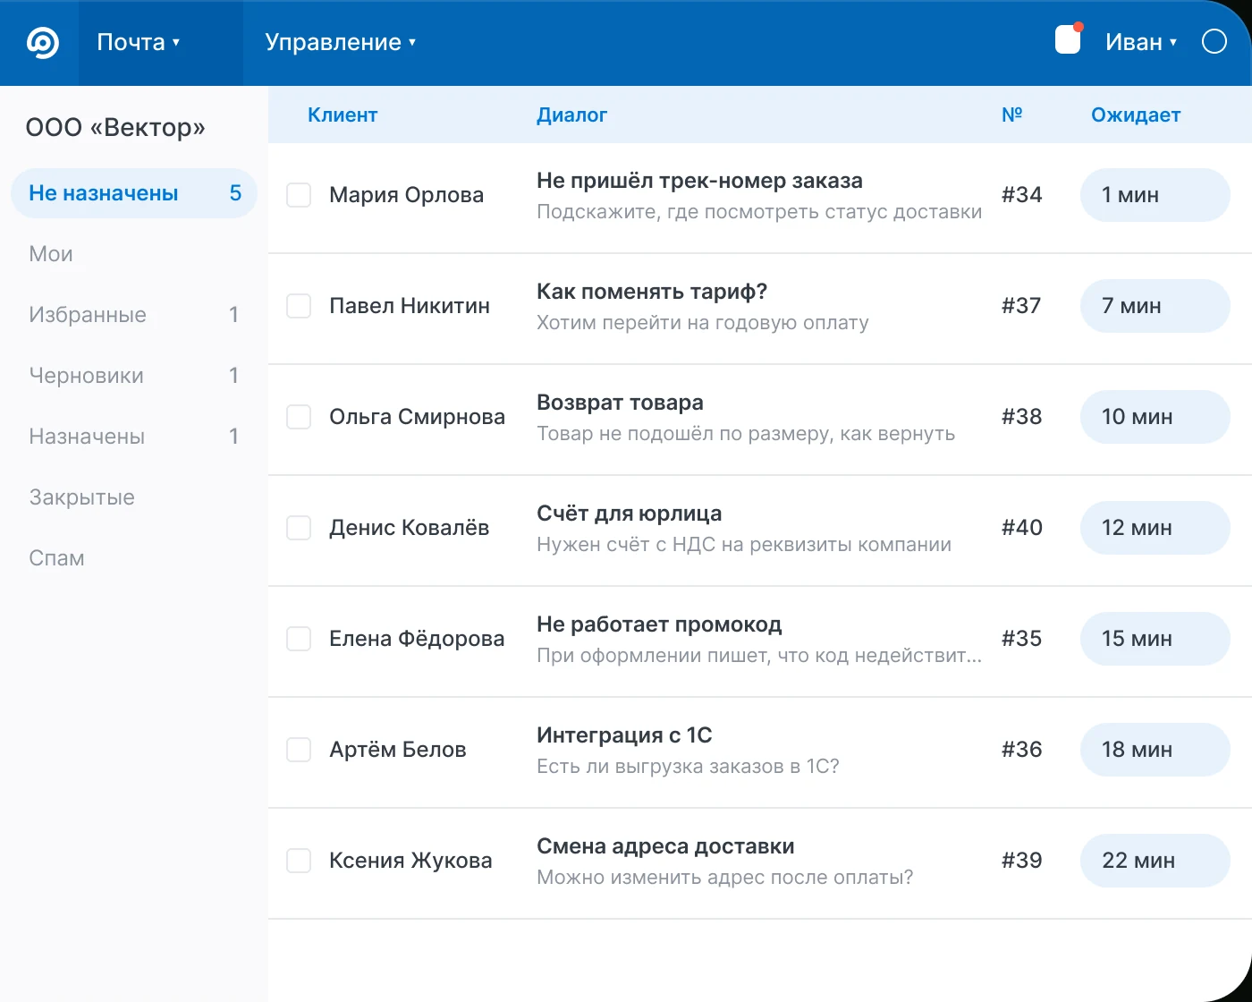
Task: Click ticket number #39
Action: pyautogui.click(x=1021, y=861)
